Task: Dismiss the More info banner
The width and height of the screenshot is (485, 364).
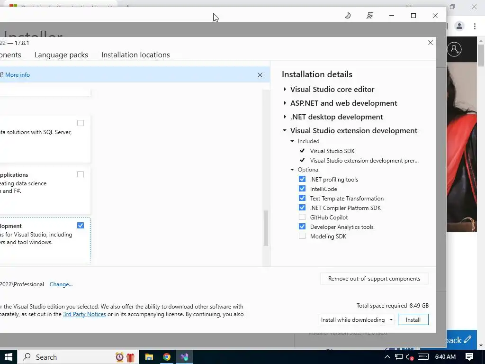Action: point(260,75)
